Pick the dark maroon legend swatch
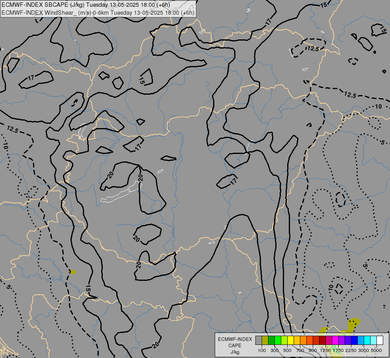 pyautogui.click(x=323, y=340)
